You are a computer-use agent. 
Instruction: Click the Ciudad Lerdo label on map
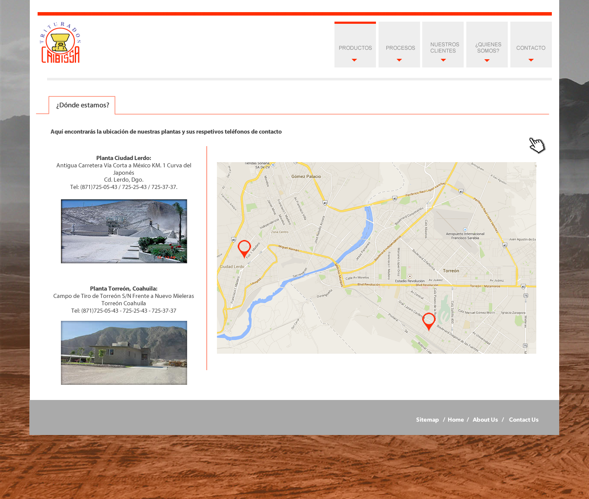coord(232,266)
